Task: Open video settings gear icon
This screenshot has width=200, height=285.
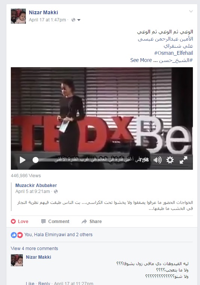Action: 170,160
